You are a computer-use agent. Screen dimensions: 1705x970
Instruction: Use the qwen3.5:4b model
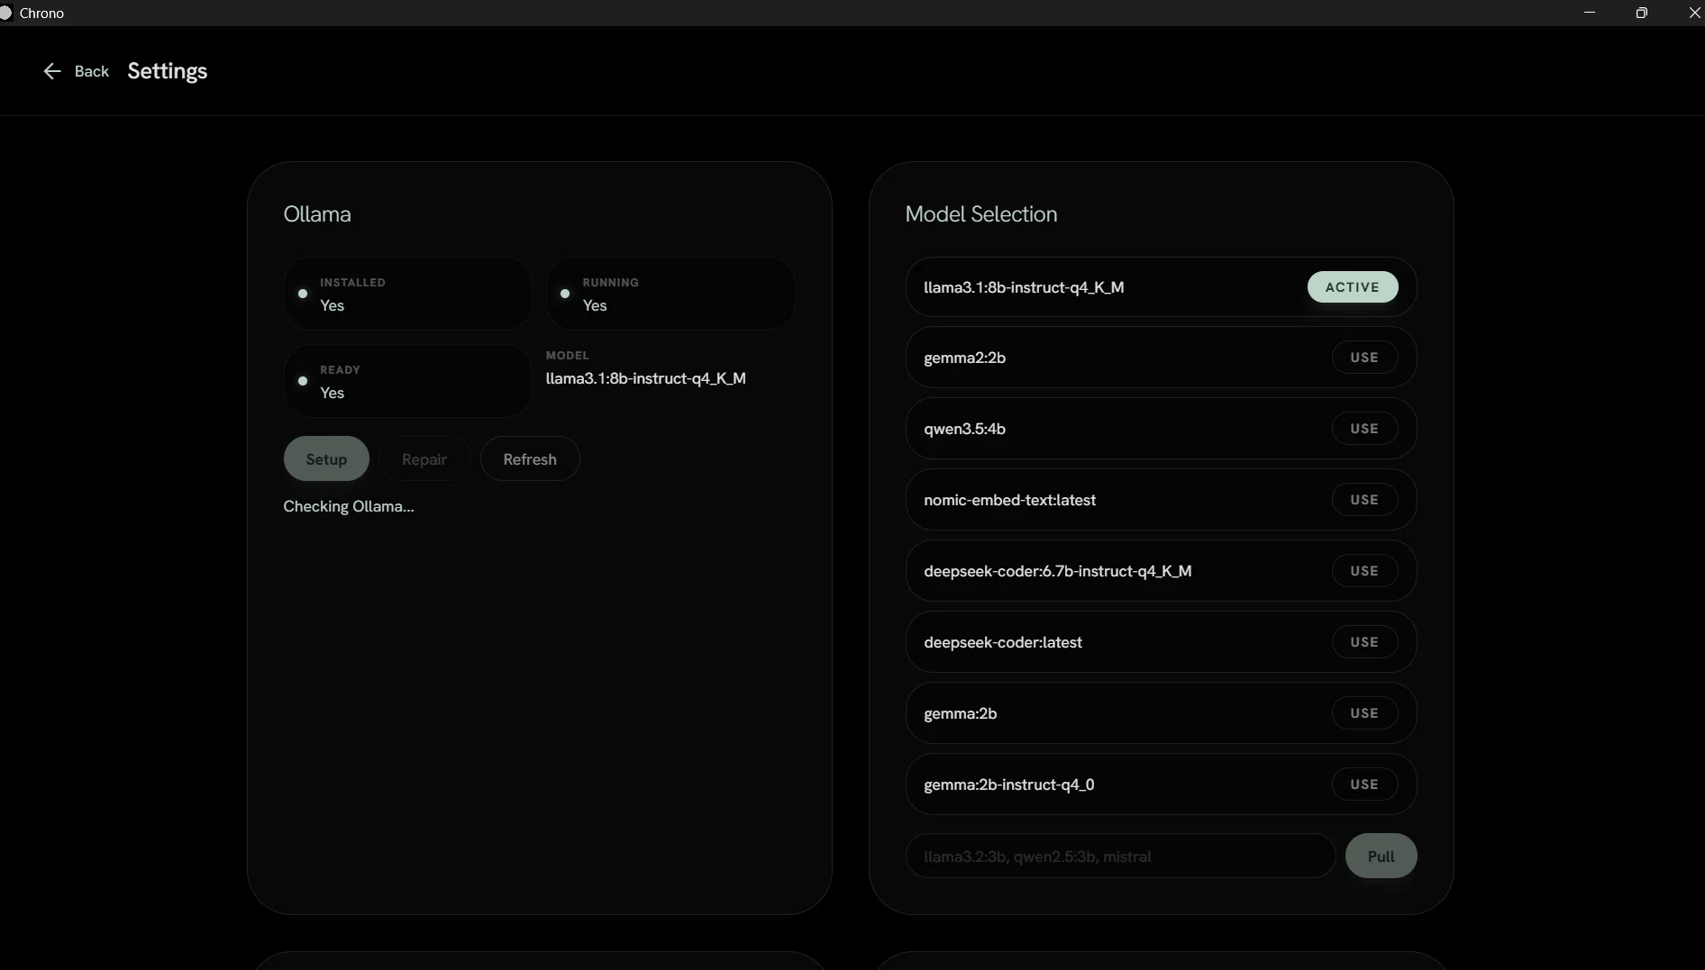point(1364,428)
